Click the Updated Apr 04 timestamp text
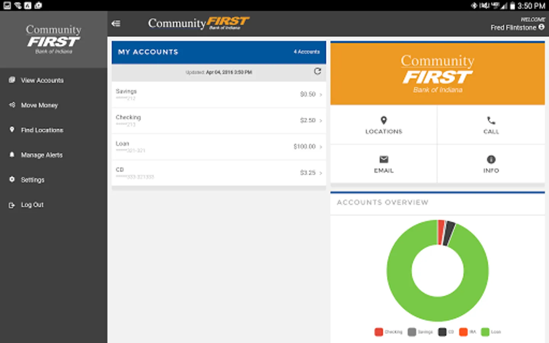Image resolution: width=549 pixels, height=343 pixels. click(219, 72)
